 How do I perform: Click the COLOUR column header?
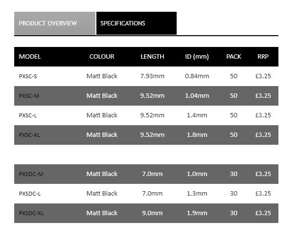pyautogui.click(x=102, y=57)
